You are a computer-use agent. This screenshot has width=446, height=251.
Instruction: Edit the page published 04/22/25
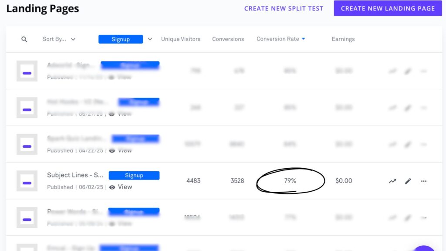[x=408, y=144]
